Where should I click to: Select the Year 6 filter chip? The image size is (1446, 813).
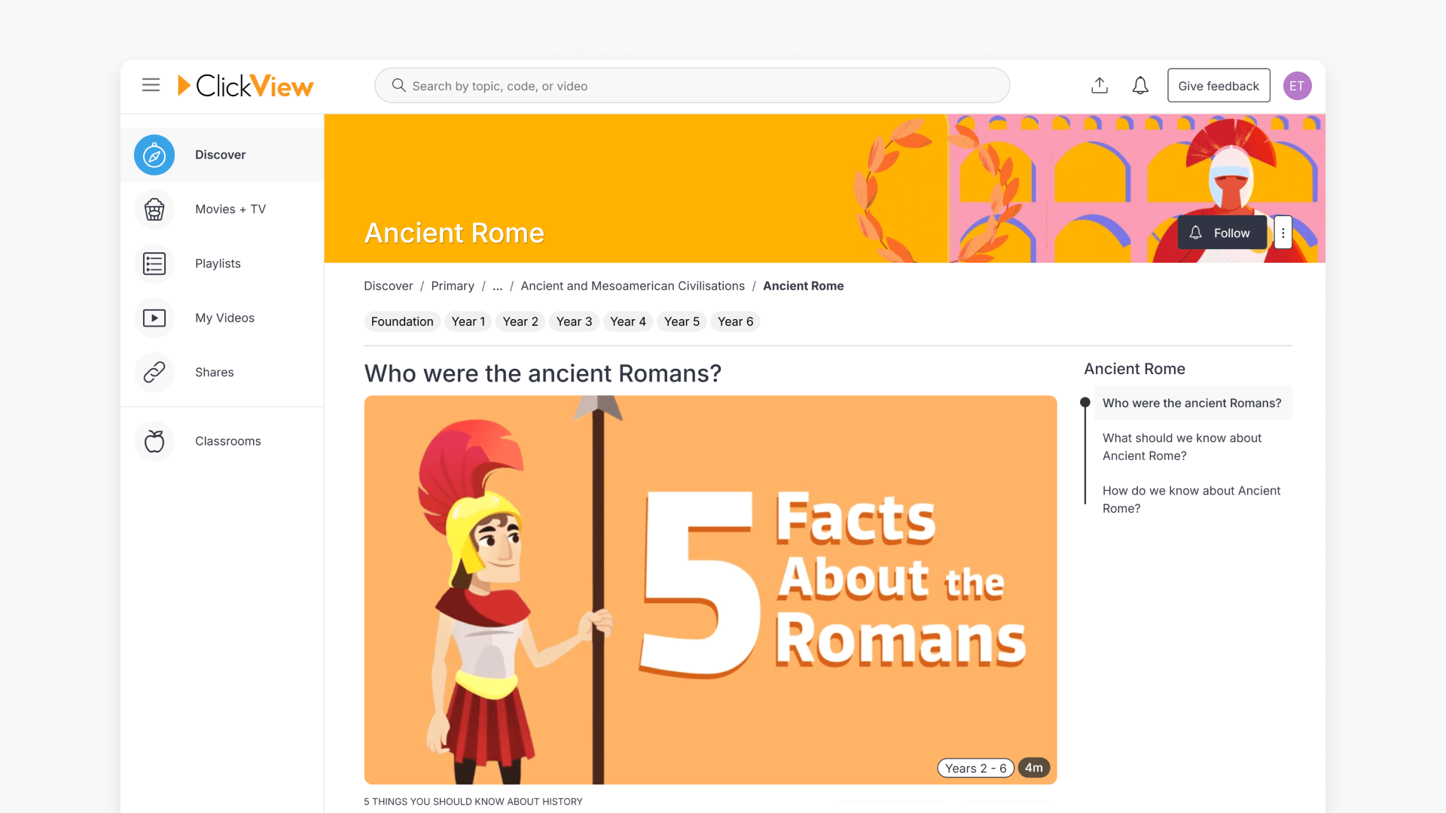[x=735, y=321]
